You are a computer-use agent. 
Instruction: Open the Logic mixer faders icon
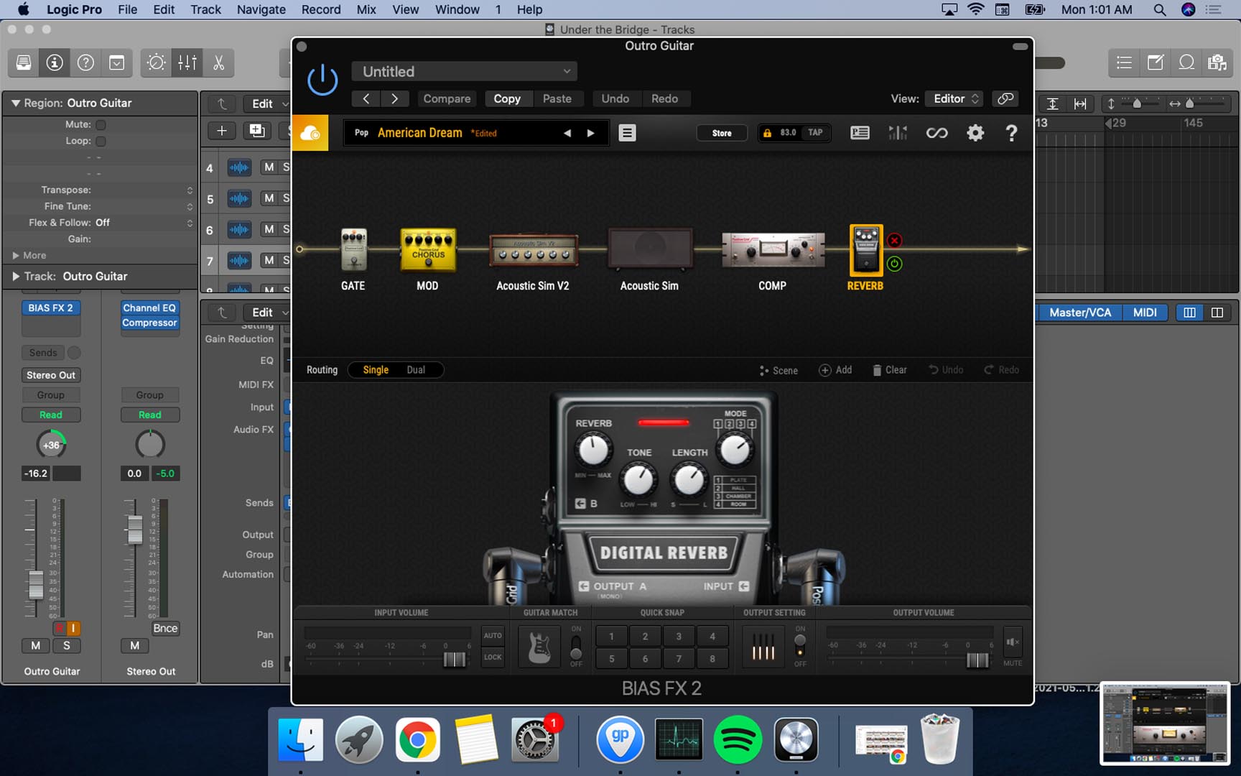[187, 63]
